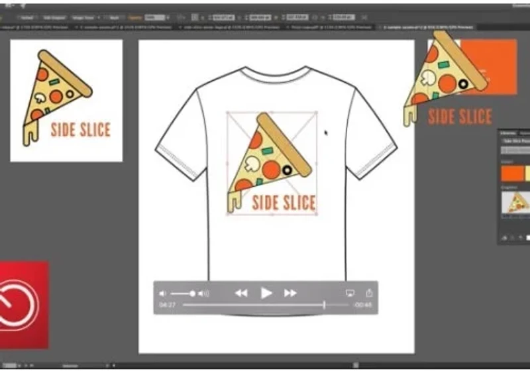The height and width of the screenshot is (371, 530).
Task: Select the pizza logo placed on the T-shirt
Action: (x=272, y=163)
